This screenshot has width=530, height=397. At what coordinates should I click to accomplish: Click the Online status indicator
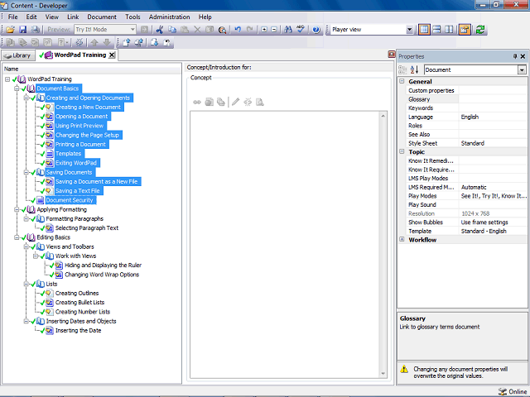(x=513, y=391)
